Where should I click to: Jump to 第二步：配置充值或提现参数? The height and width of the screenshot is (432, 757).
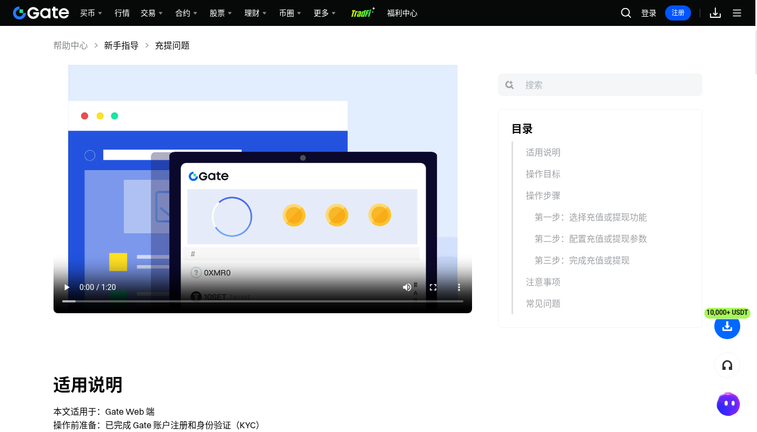(x=590, y=239)
